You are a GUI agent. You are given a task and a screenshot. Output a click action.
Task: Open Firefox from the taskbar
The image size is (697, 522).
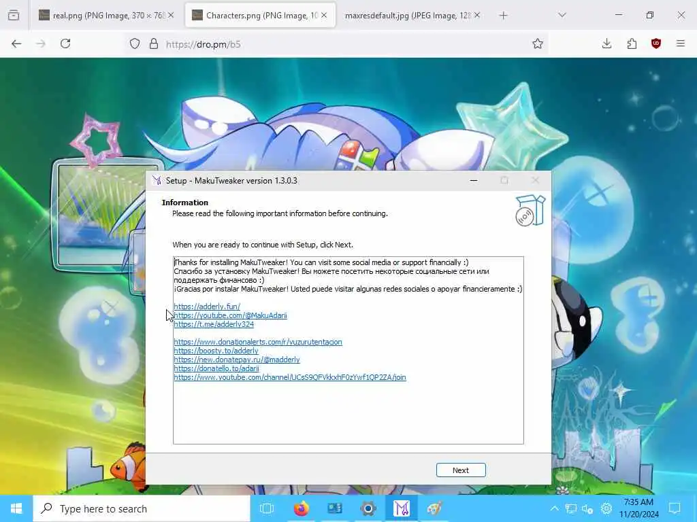[x=301, y=508]
